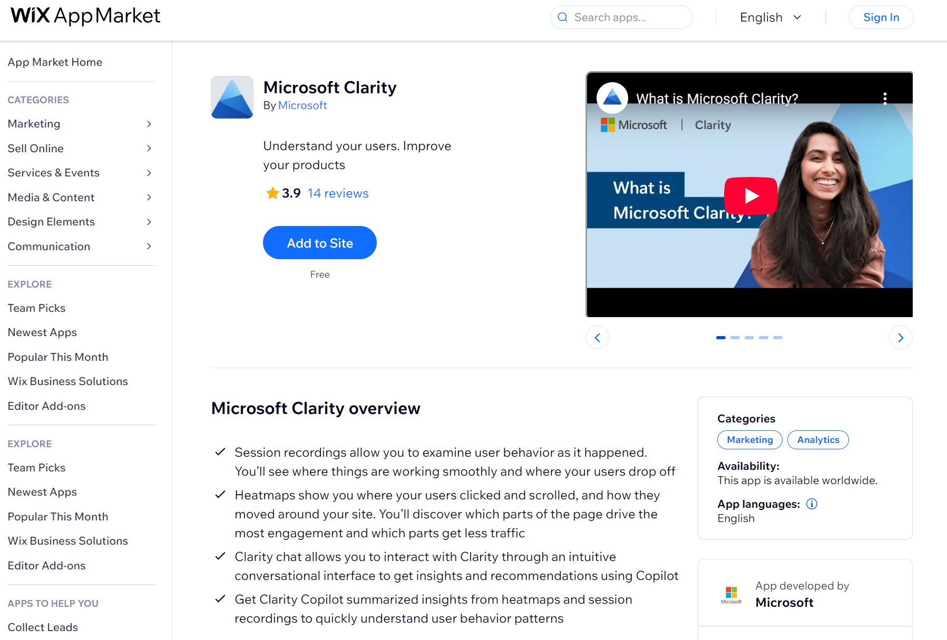Viewport: 947px width, 640px height.
Task: Open Newest Apps from the sidebar
Action: point(42,332)
